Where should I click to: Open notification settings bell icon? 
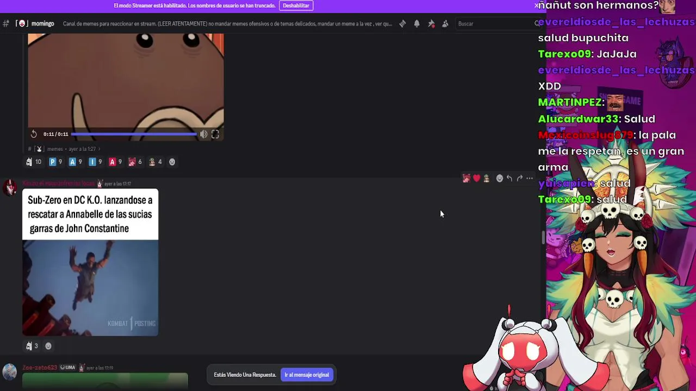pos(417,24)
